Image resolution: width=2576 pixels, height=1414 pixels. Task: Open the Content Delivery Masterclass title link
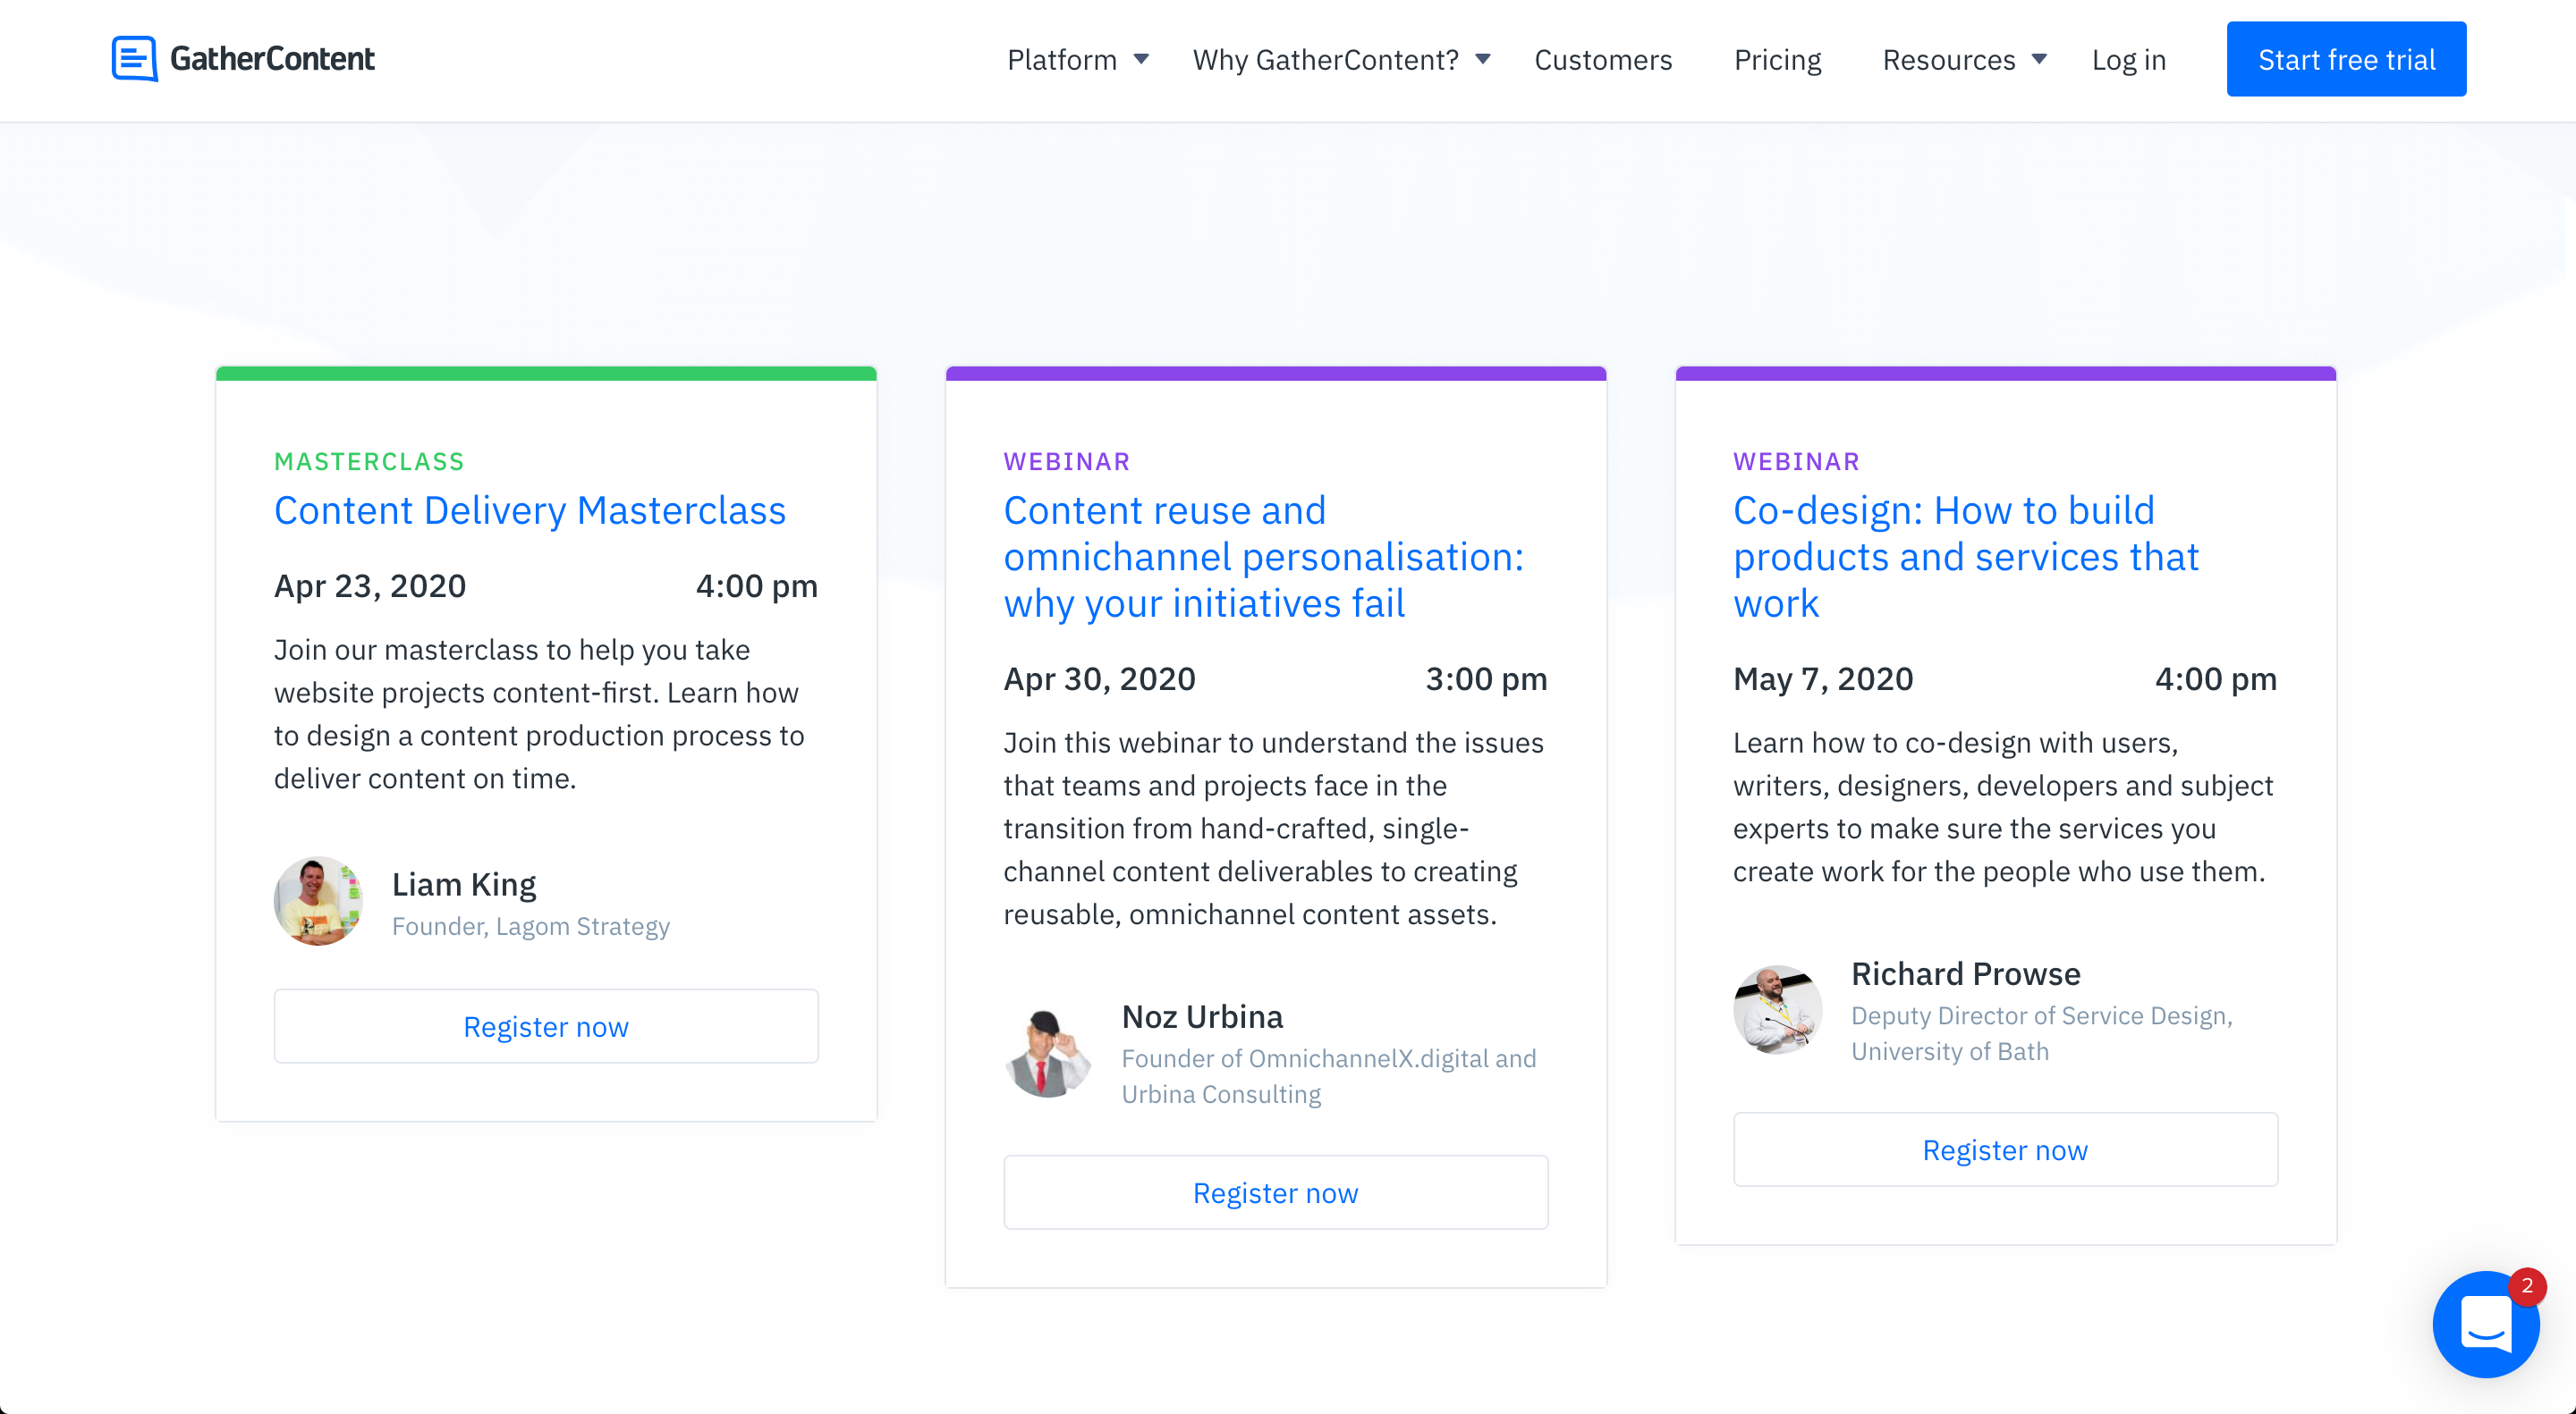[530, 510]
